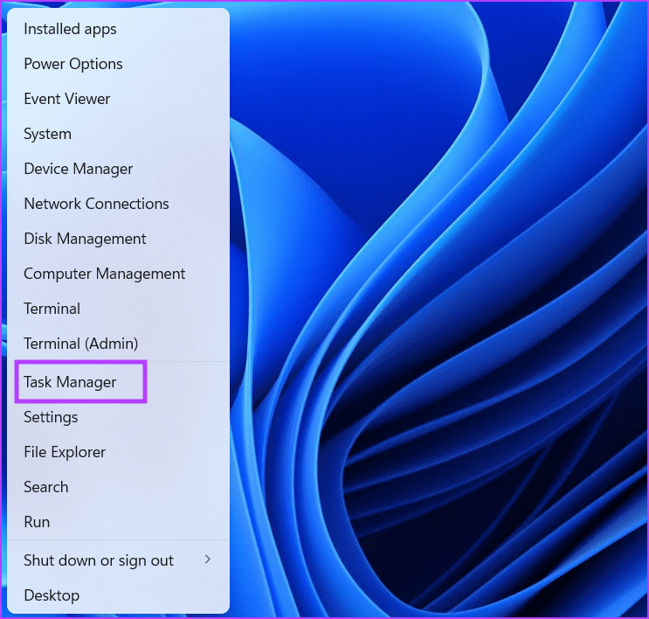This screenshot has width=649, height=619.
Task: Open Task Manager
Action: pyautogui.click(x=70, y=382)
